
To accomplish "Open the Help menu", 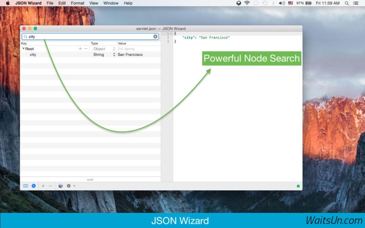I will pos(128,3).
